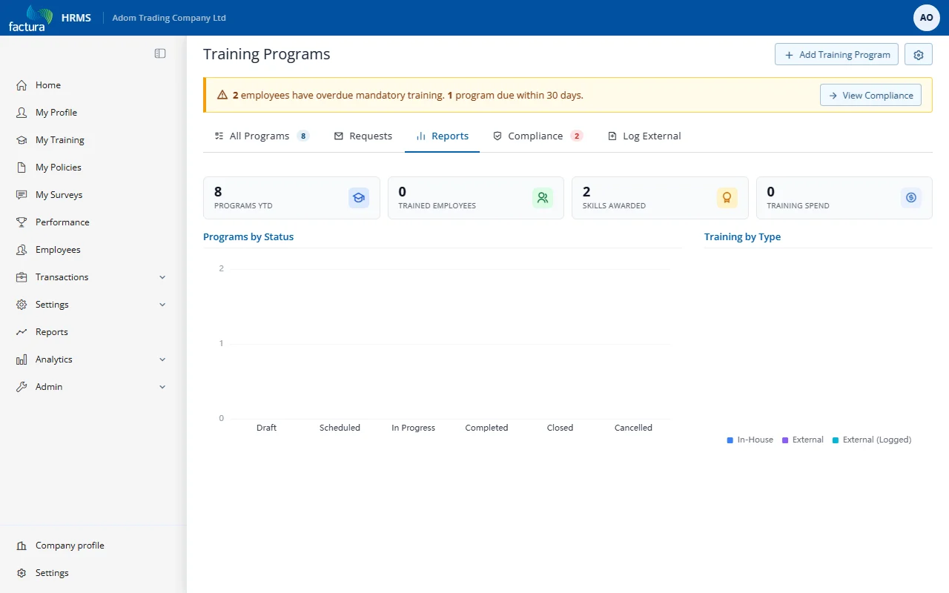
Task: Go to Home in sidebar
Action: point(93,85)
